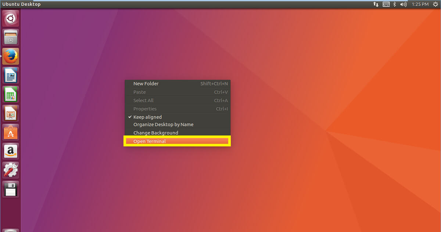Open the session power gear menu

435,4
